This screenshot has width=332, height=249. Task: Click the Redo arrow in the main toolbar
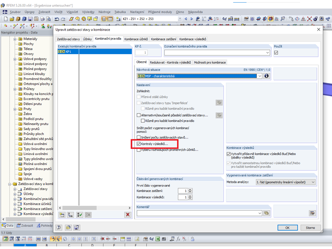[63, 19]
